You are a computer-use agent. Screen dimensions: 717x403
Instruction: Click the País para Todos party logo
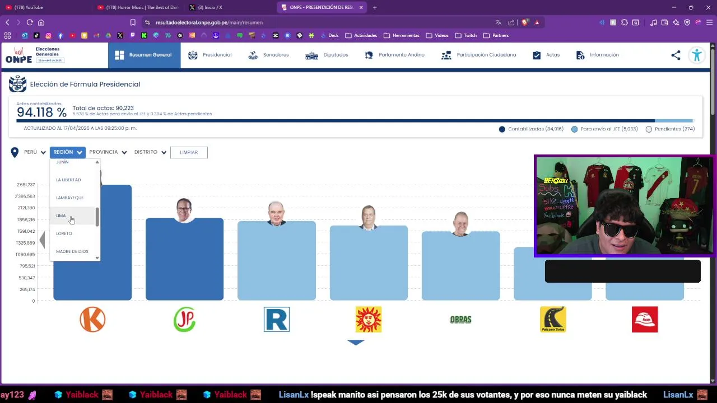coord(553,320)
